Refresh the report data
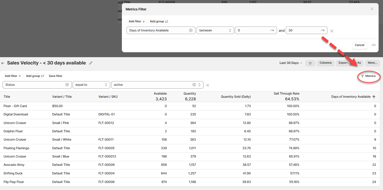 click(x=310, y=63)
